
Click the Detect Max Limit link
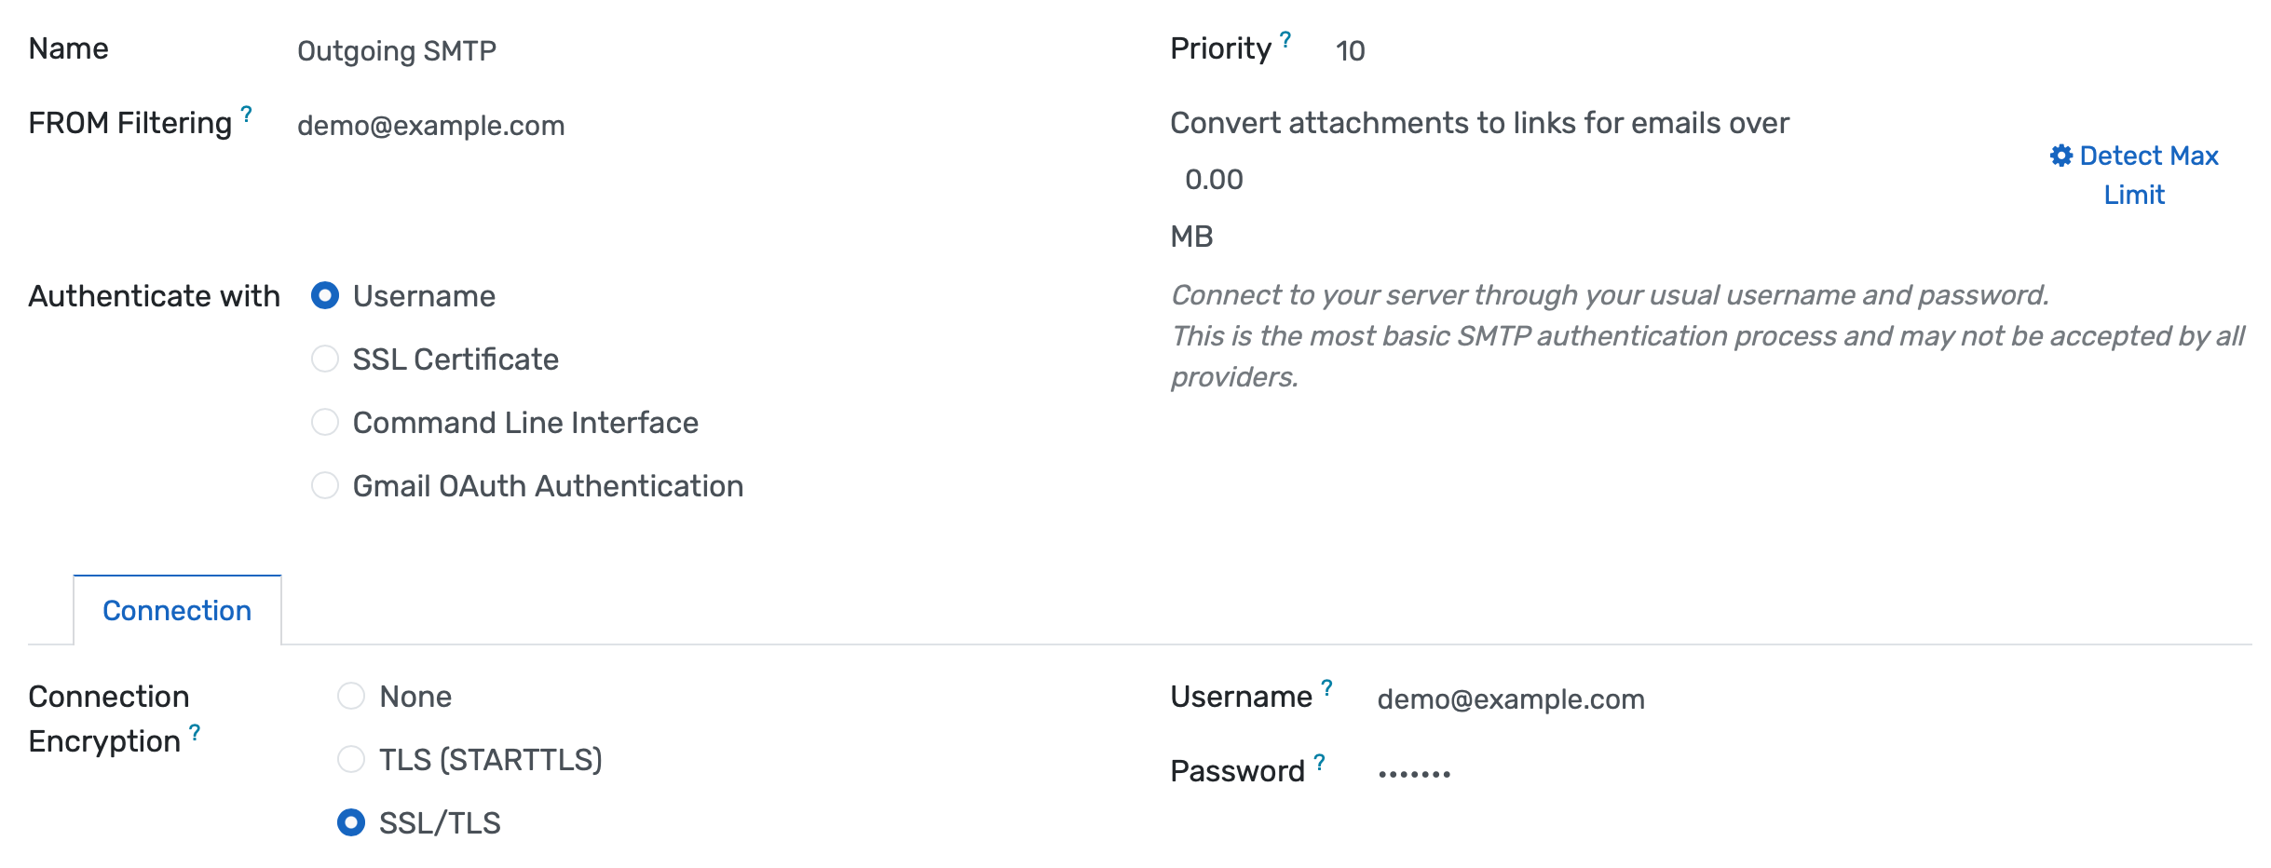click(x=2146, y=175)
